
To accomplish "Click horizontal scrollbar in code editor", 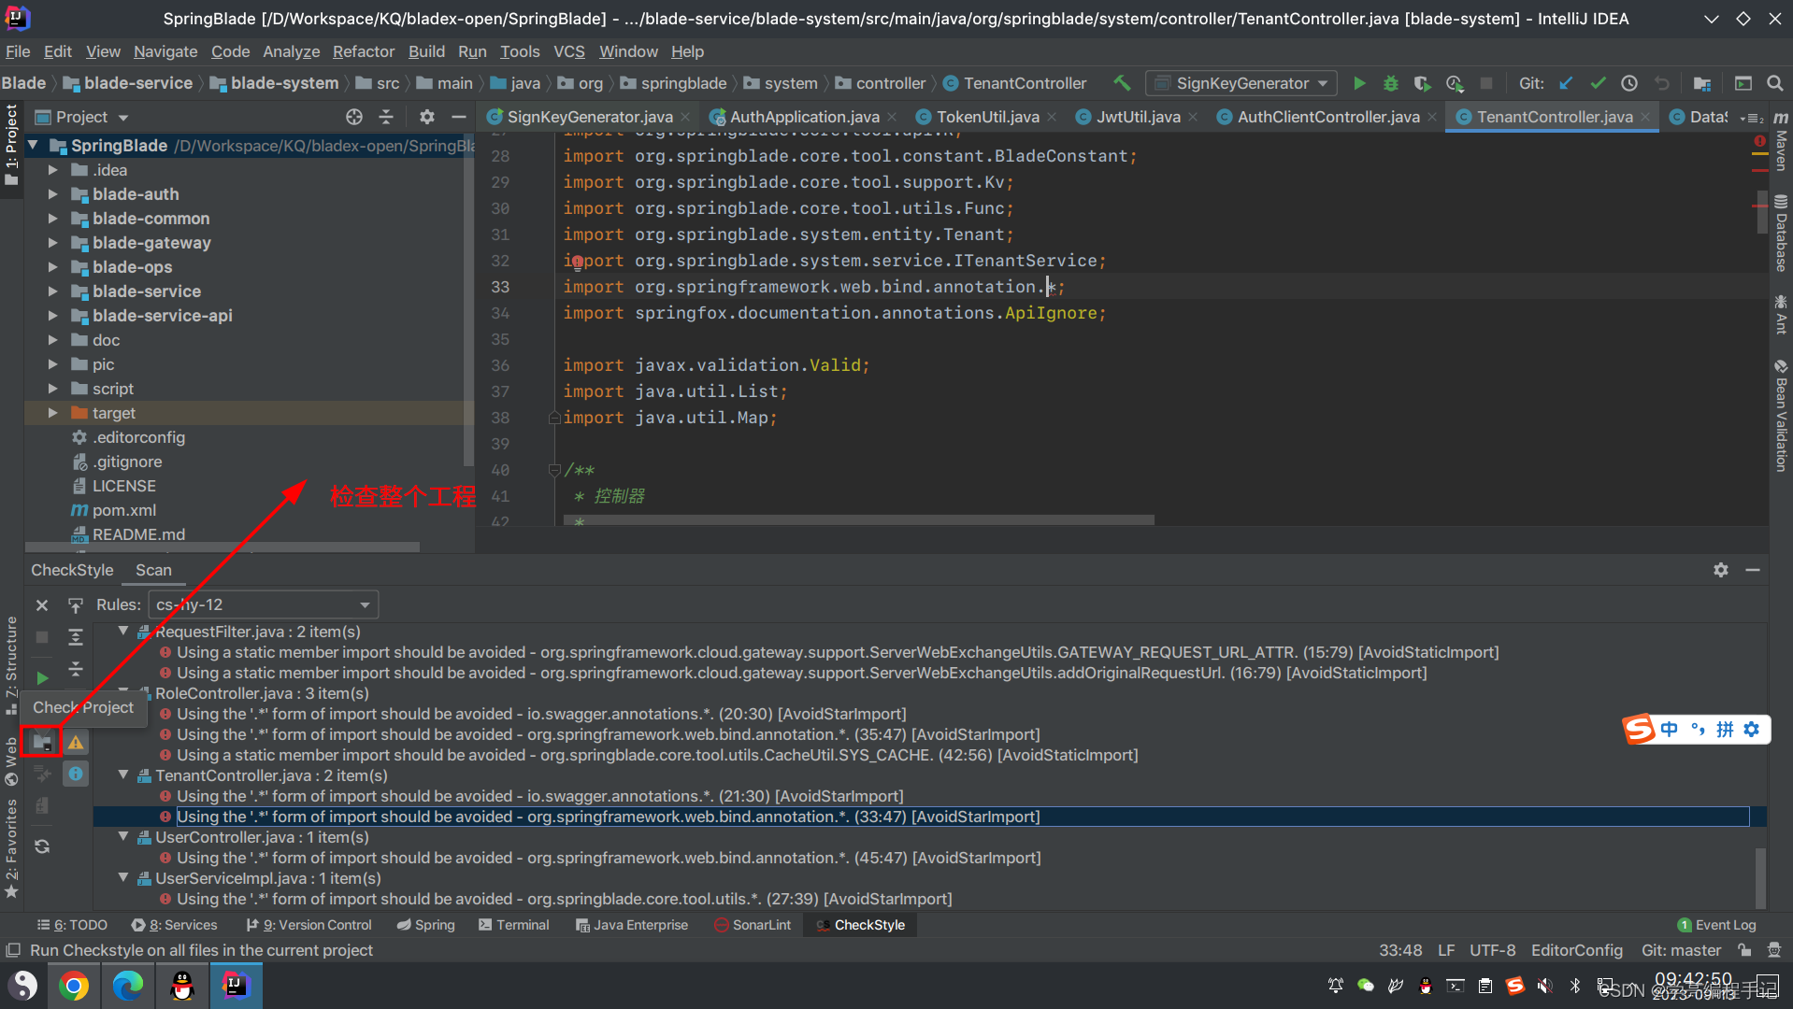I will click(x=858, y=519).
